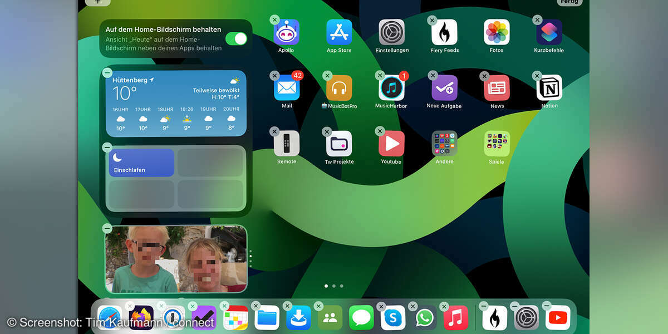Viewport: 668px width, 334px height.
Task: Tap the home screen page indicator dots
Action: point(334,286)
